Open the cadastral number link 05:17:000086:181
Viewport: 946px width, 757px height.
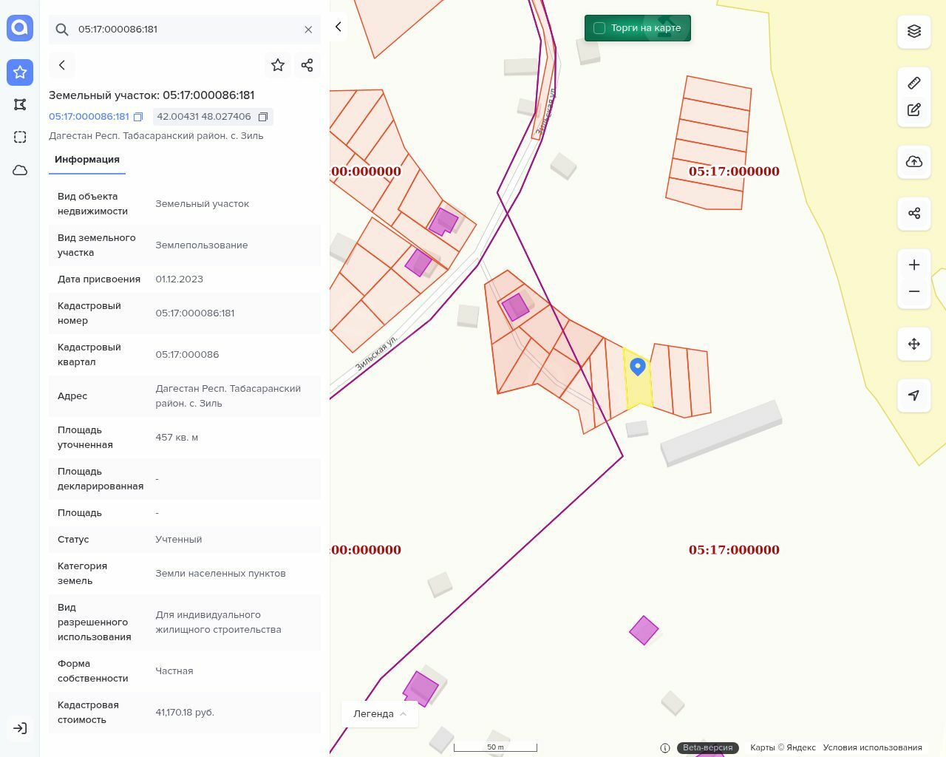[x=89, y=117]
